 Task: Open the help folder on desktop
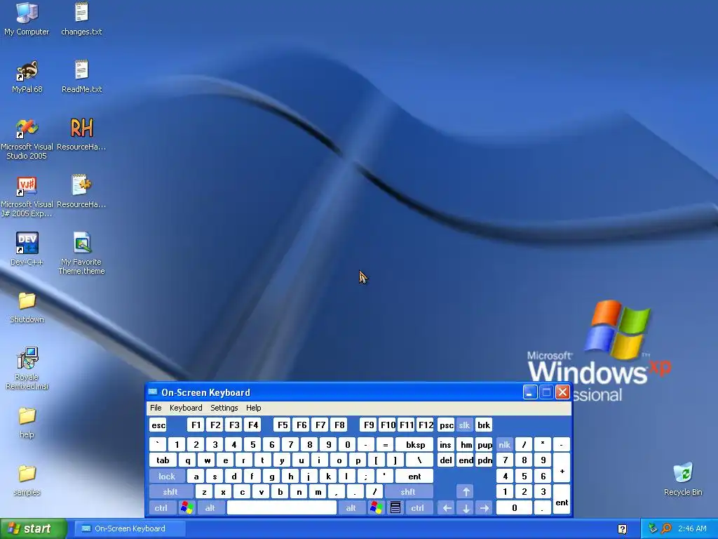point(27,422)
